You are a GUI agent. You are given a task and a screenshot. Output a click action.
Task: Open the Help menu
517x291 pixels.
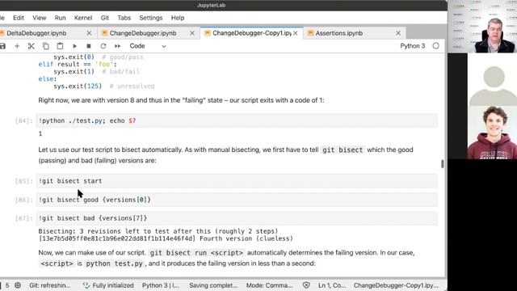tap(178, 18)
